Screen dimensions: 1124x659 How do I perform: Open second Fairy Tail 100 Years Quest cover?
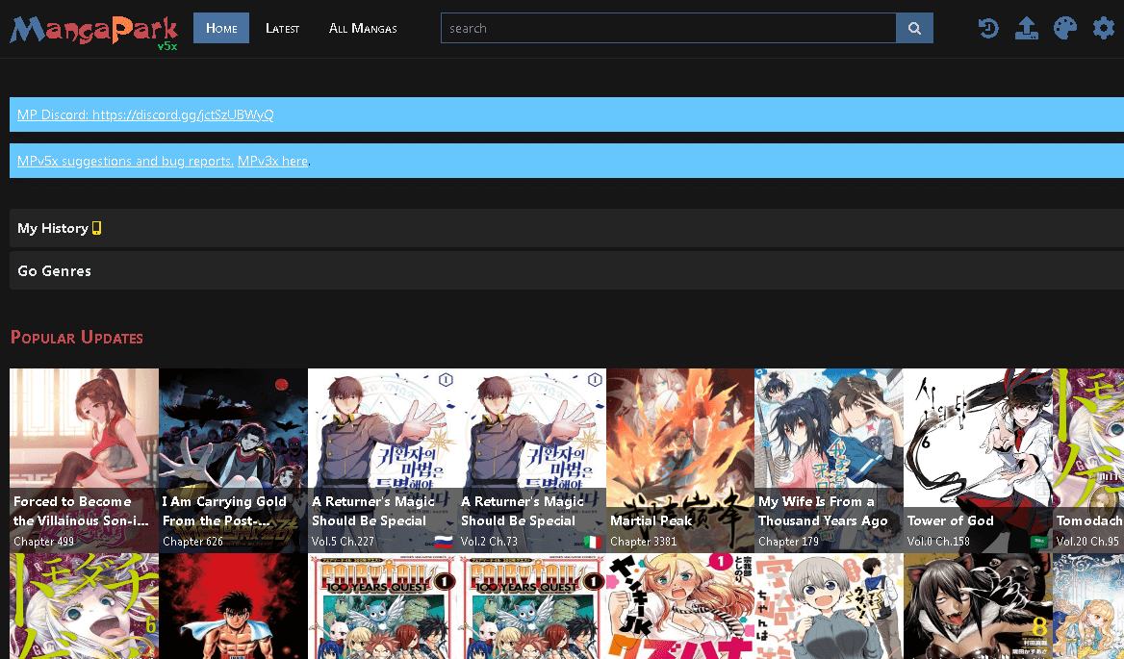tap(531, 606)
